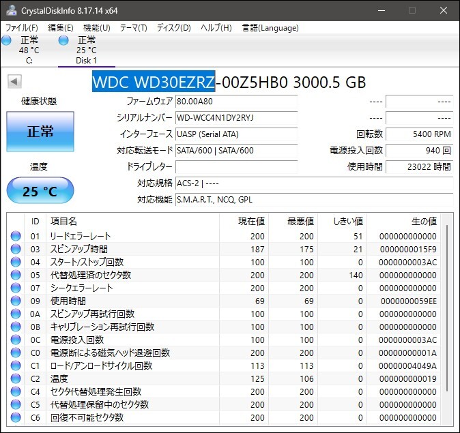Click the transfer mode field SATA/600 | SATA/600
The width and height of the screenshot is (460, 433).
(236, 151)
